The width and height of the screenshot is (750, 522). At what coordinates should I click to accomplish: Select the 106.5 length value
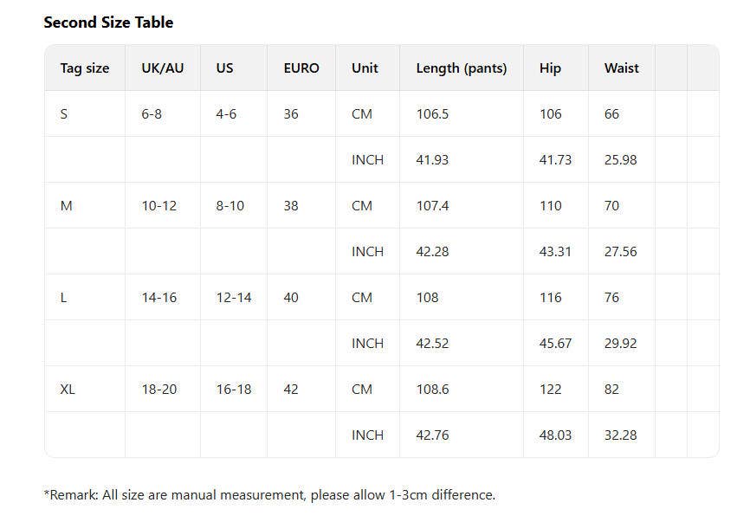point(432,114)
